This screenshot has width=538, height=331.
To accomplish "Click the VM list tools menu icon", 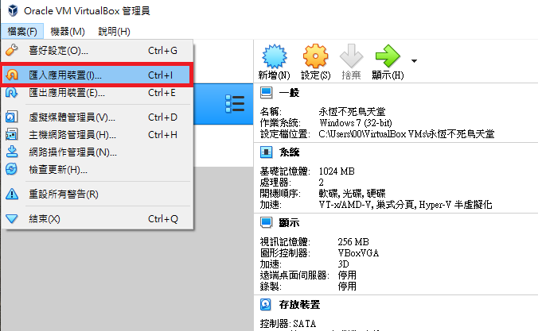I will click(x=235, y=104).
